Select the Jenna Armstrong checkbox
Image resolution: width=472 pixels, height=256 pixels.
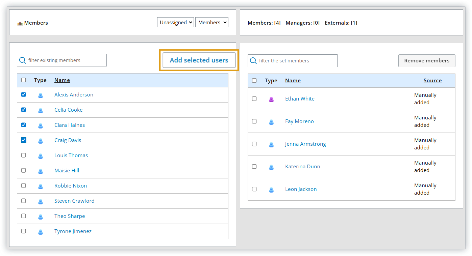pos(254,144)
